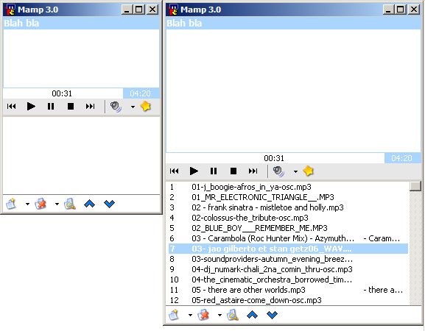Click "- Caram..." column text in row 6

(382, 238)
